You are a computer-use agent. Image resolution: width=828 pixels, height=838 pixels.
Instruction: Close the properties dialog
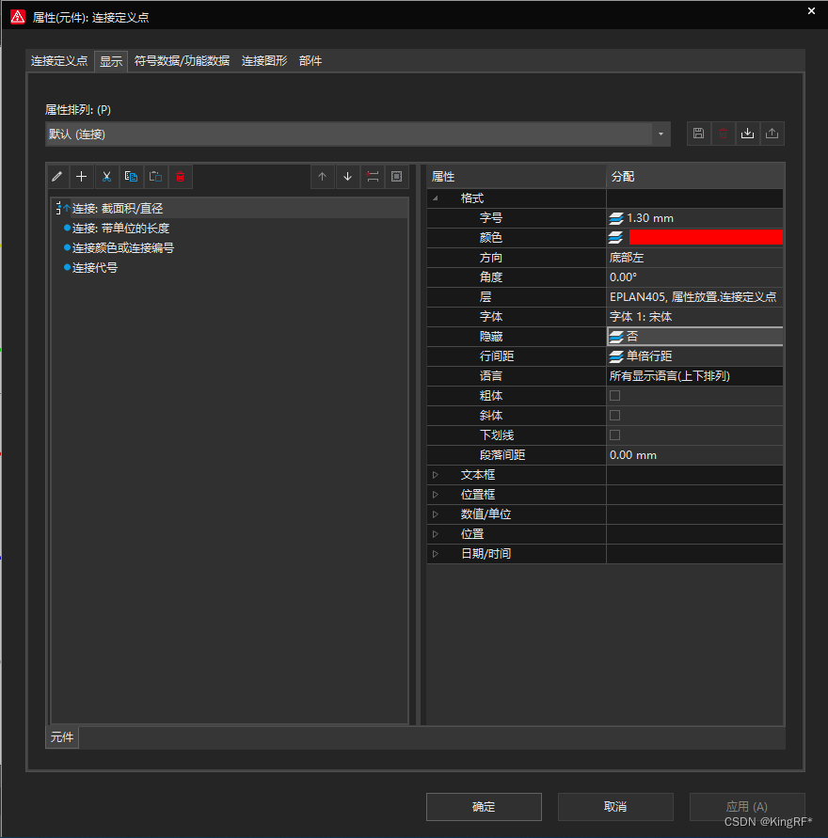(811, 10)
